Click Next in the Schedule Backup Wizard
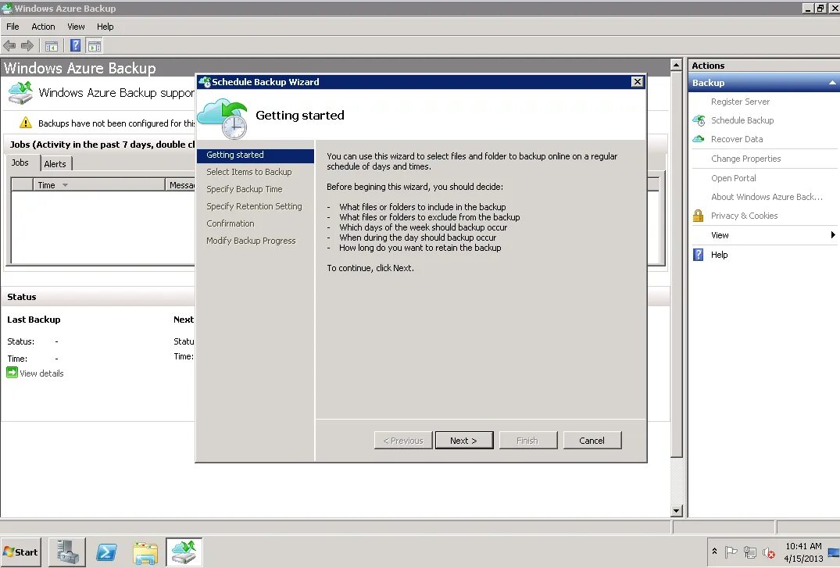The width and height of the screenshot is (840, 568). tap(464, 440)
